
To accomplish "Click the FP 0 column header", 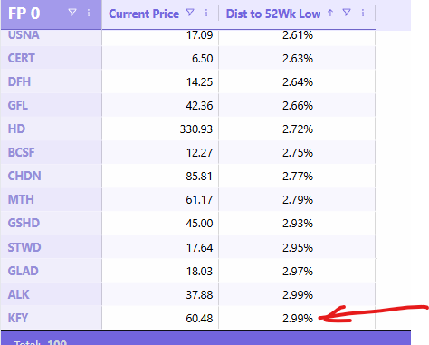I will pyautogui.click(x=24, y=14).
